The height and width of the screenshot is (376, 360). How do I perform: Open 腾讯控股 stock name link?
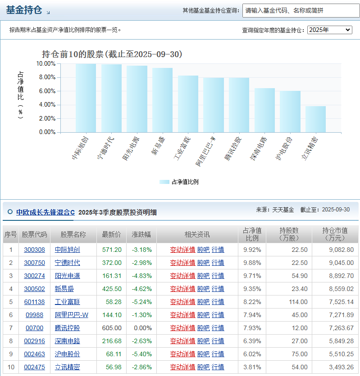coord(67,328)
